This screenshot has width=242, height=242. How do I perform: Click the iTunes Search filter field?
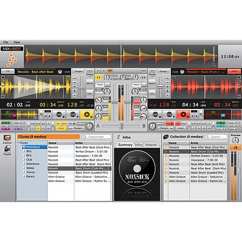point(97,136)
